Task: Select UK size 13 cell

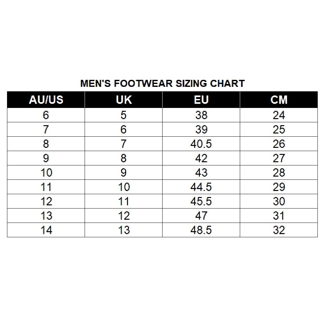Action: (x=124, y=230)
